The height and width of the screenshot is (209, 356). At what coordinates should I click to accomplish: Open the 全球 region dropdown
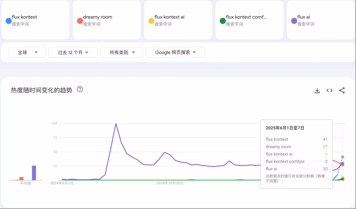click(x=27, y=52)
